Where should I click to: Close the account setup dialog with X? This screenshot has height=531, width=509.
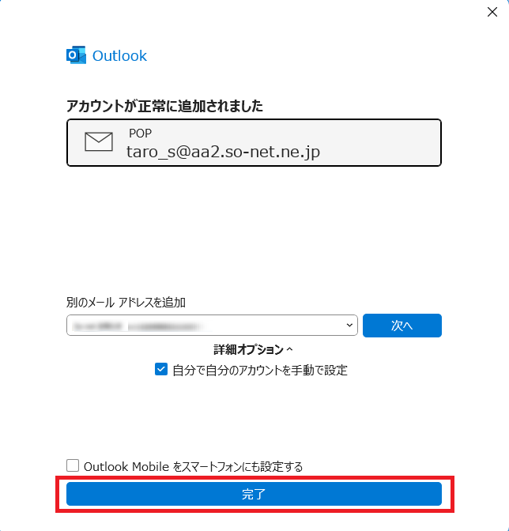click(x=492, y=12)
